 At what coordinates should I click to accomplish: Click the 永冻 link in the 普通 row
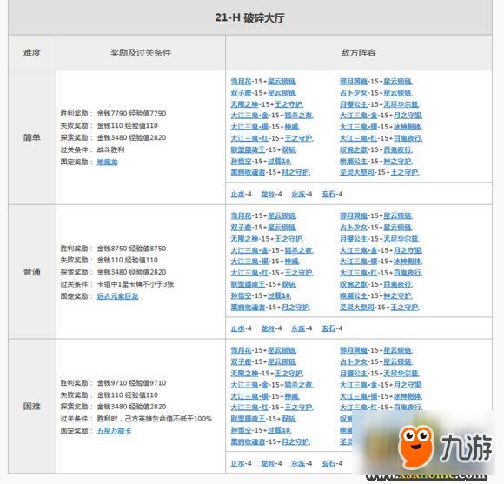tap(298, 328)
